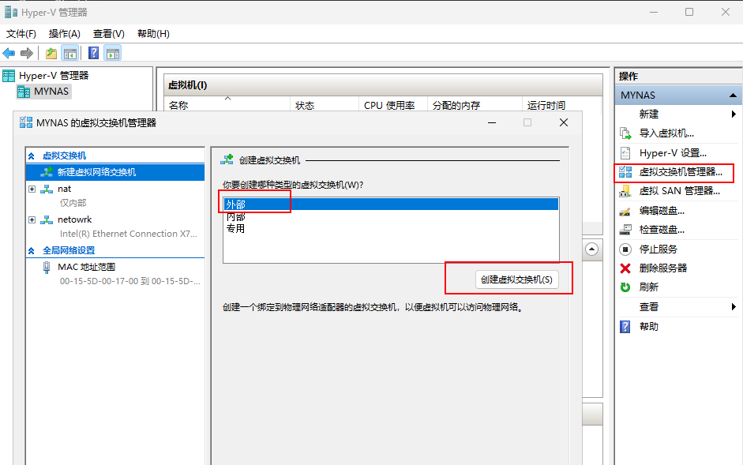Open 虚拟交换机管理器 in actions pane
The width and height of the screenshot is (743, 465).
(x=681, y=172)
